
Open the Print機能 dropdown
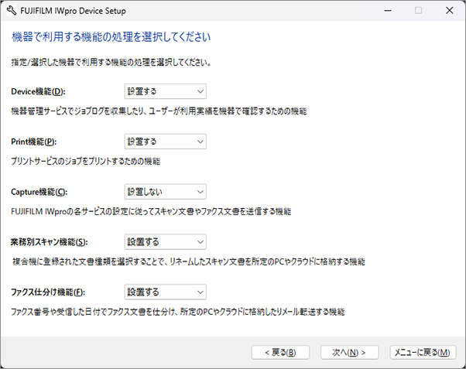[x=165, y=142]
